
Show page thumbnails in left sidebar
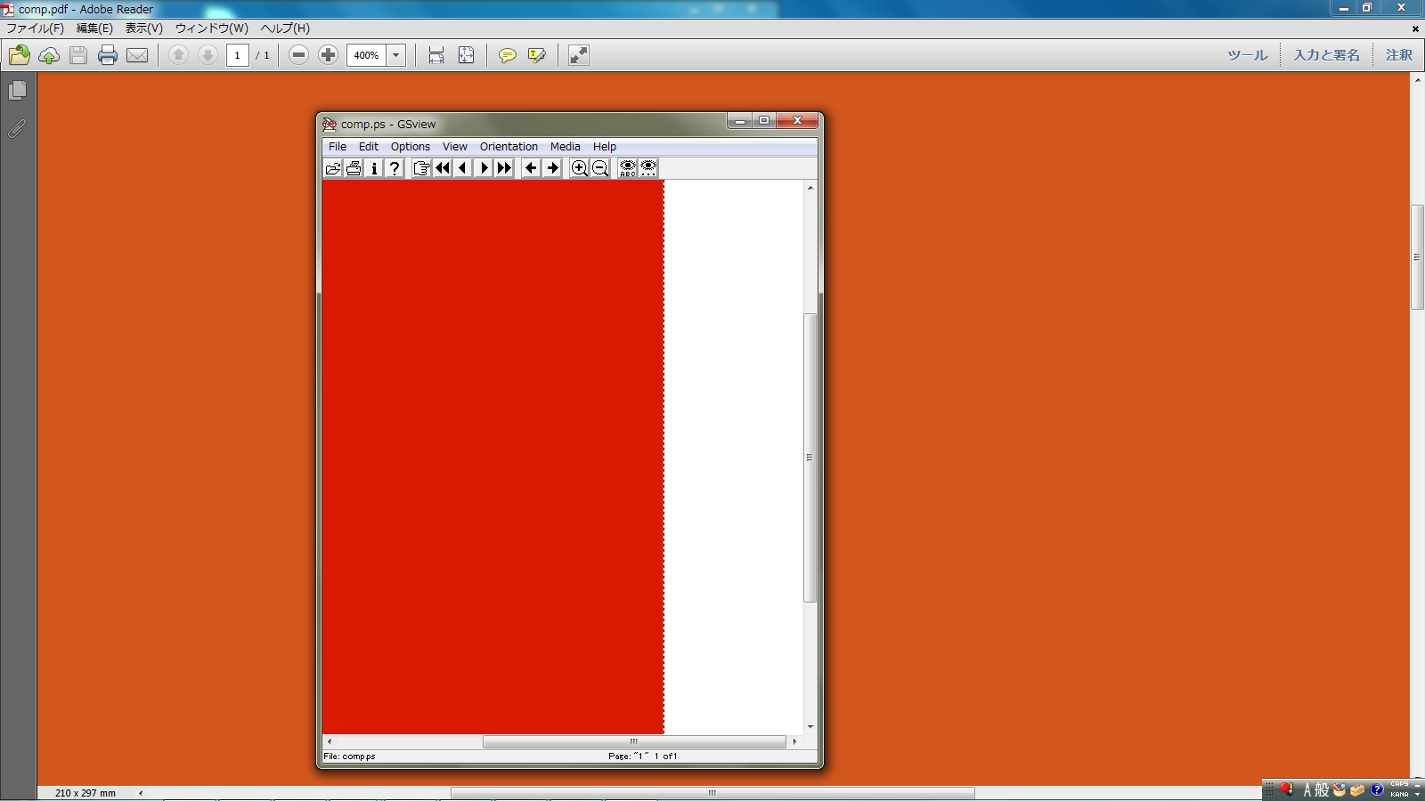tap(17, 91)
